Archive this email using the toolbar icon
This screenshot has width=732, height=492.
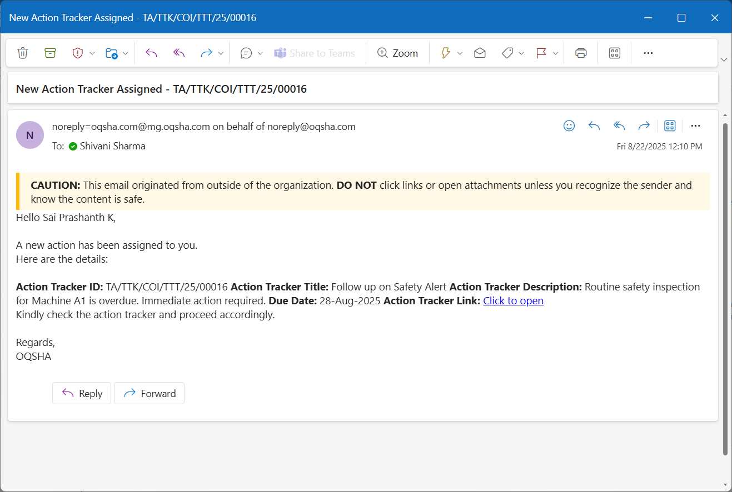click(x=51, y=53)
